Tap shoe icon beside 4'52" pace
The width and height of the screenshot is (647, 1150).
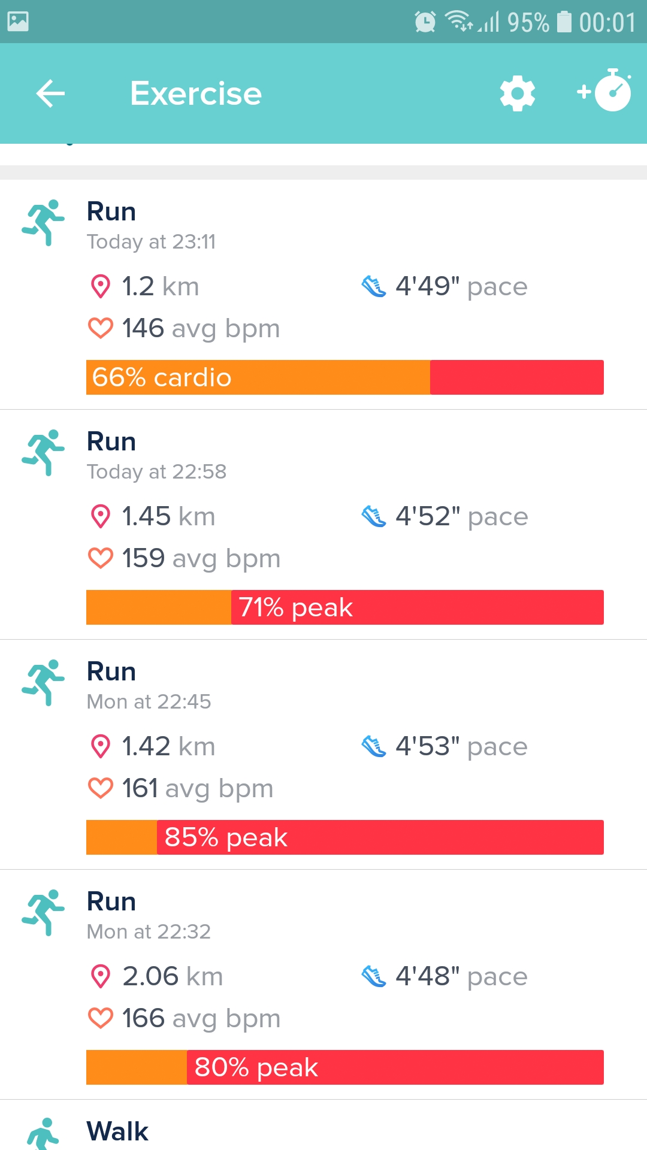(374, 516)
